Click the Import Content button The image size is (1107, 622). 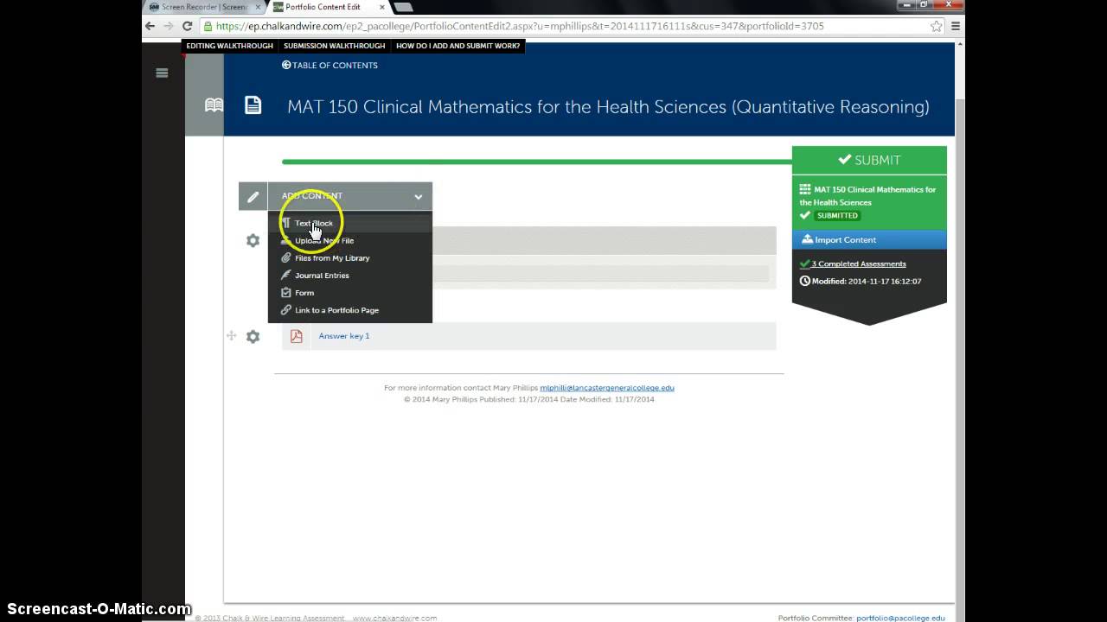pos(869,239)
